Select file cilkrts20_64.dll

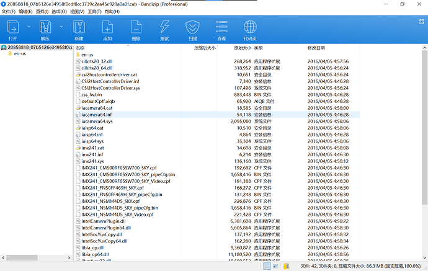point(97,68)
